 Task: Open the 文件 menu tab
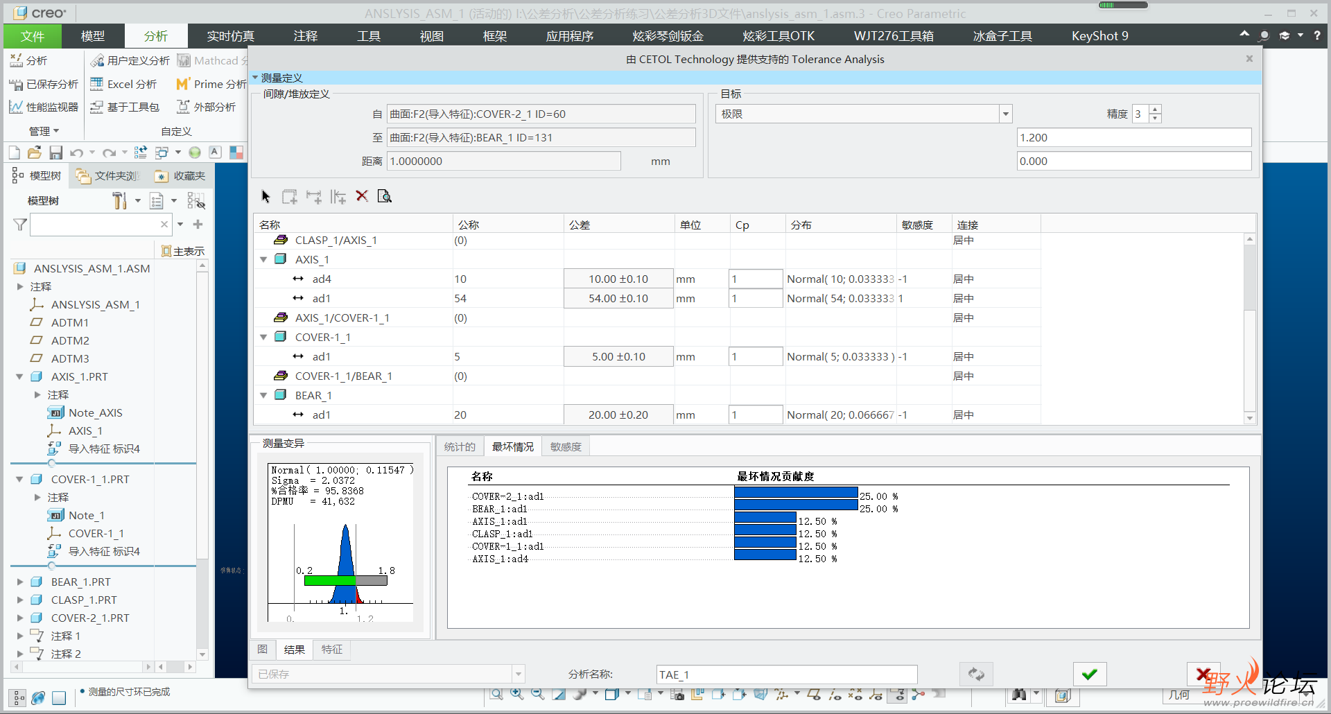point(32,36)
